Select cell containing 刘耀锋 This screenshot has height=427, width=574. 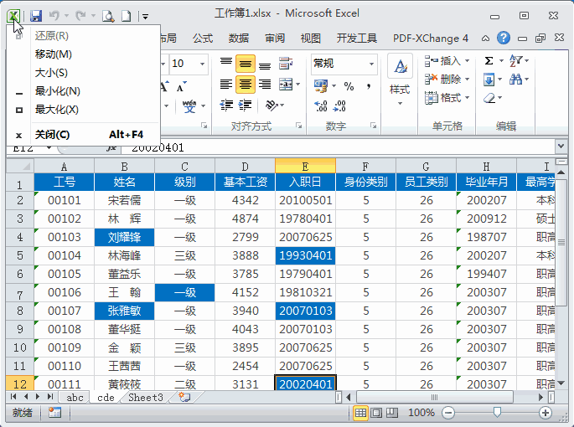[124, 237]
